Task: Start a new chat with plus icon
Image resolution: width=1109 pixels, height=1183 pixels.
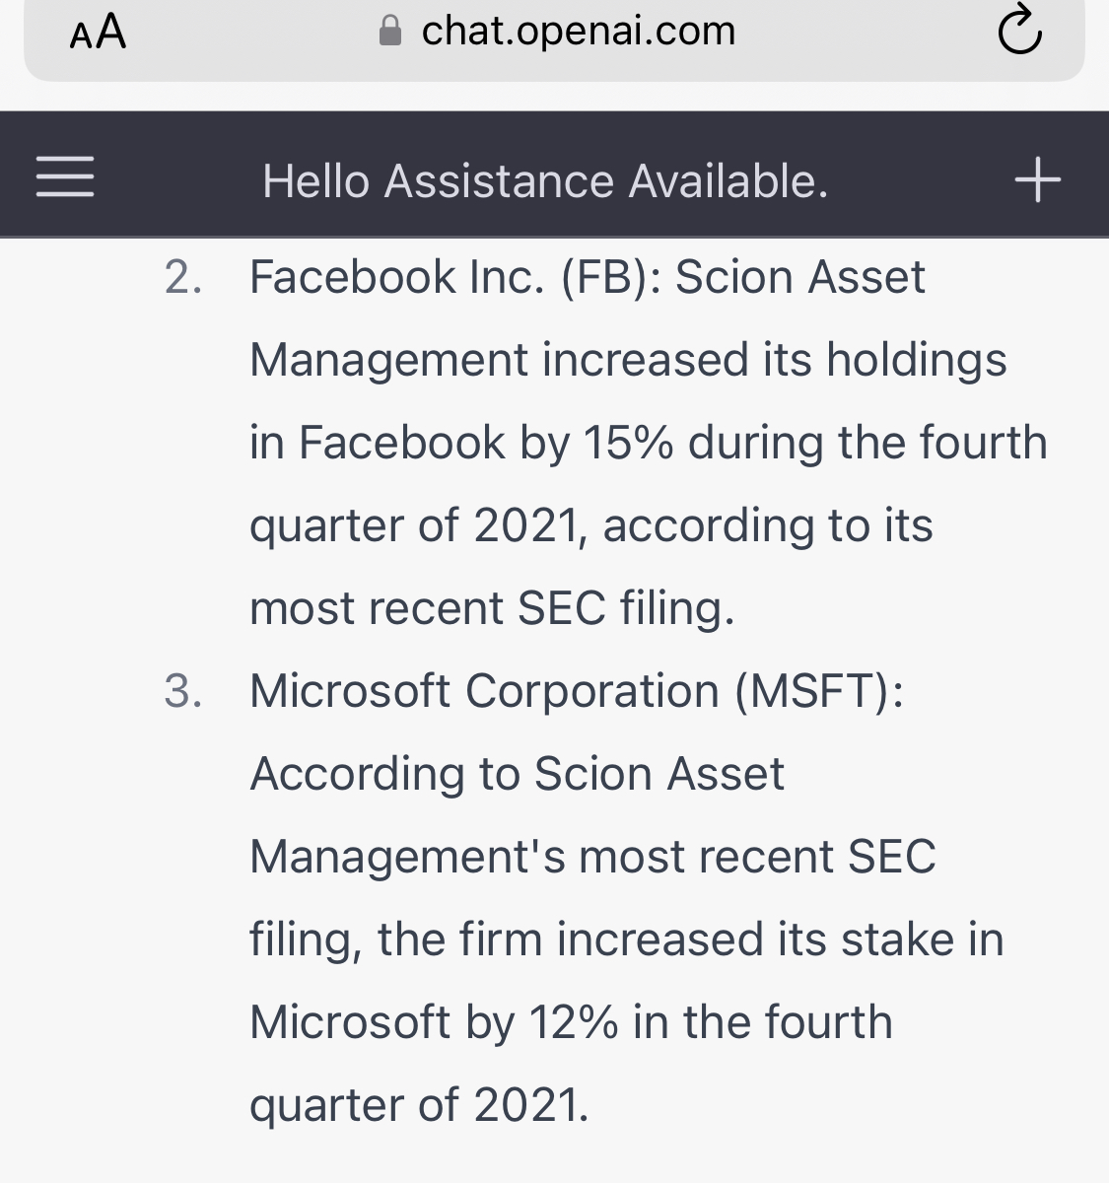Action: pos(1037,180)
